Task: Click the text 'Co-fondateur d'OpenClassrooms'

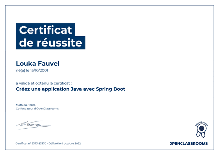Action: 37,108
